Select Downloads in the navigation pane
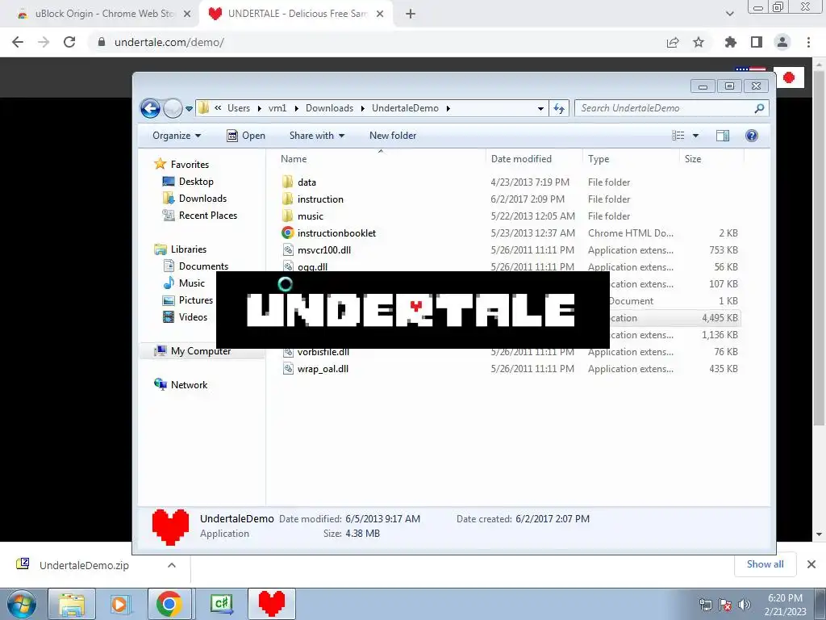826x620 pixels. click(195, 199)
